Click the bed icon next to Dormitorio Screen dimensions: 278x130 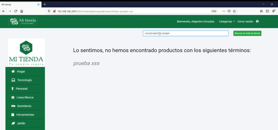click(13, 106)
